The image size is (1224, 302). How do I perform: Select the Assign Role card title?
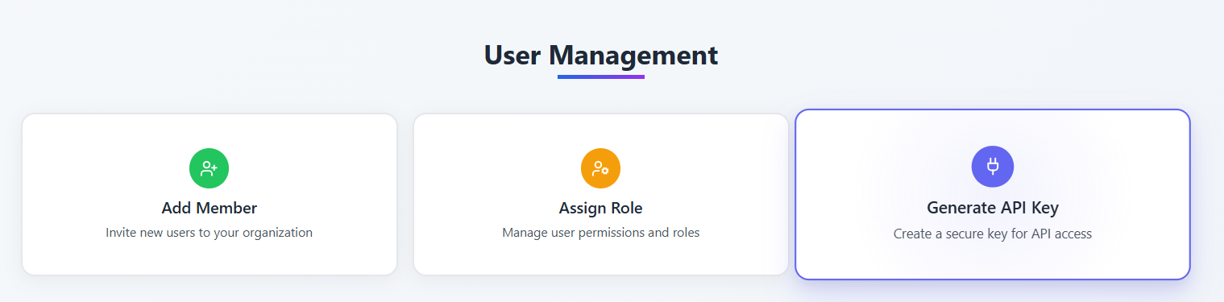pyautogui.click(x=601, y=208)
